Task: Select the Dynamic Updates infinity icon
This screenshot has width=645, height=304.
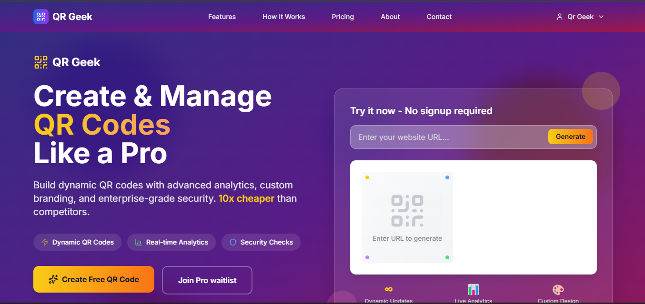Action: (x=388, y=289)
